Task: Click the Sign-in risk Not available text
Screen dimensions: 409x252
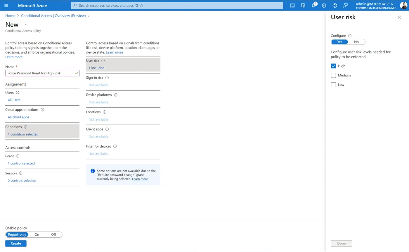Action: pyautogui.click(x=98, y=85)
